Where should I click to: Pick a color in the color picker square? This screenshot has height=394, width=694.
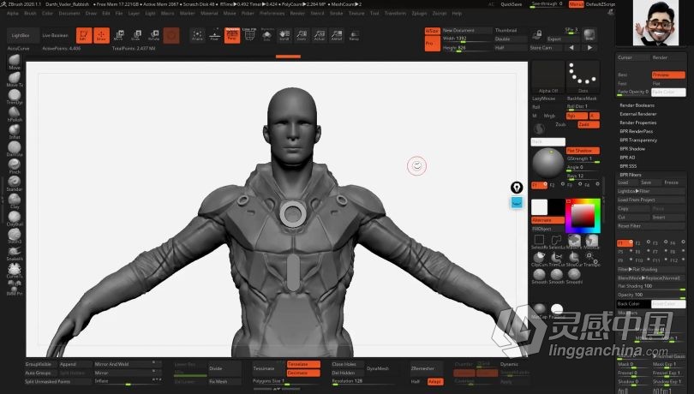(583, 216)
